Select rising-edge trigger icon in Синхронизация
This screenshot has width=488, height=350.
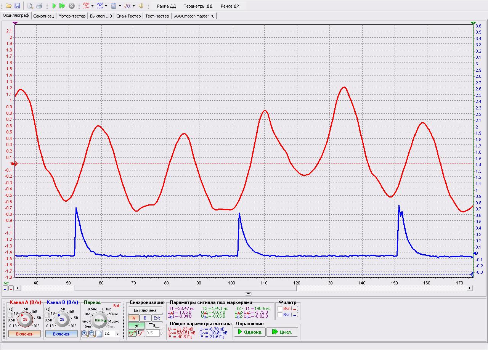click(136, 326)
